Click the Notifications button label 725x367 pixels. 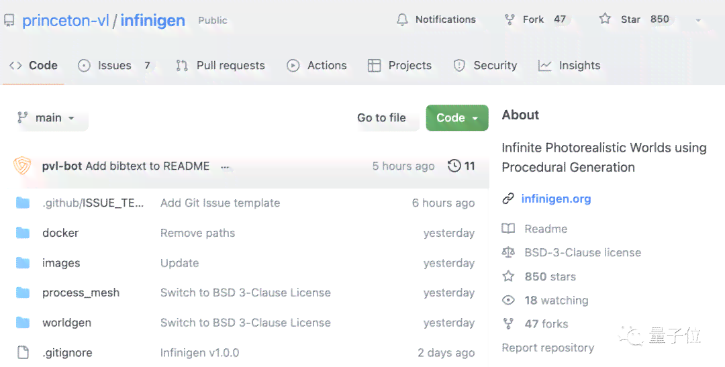click(445, 19)
